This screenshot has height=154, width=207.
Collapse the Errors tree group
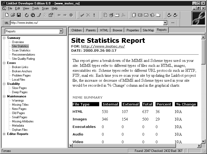[4, 63]
